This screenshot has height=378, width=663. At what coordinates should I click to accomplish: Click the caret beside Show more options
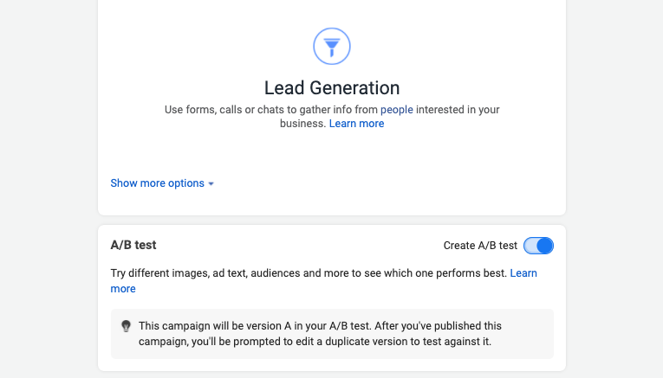coord(211,183)
